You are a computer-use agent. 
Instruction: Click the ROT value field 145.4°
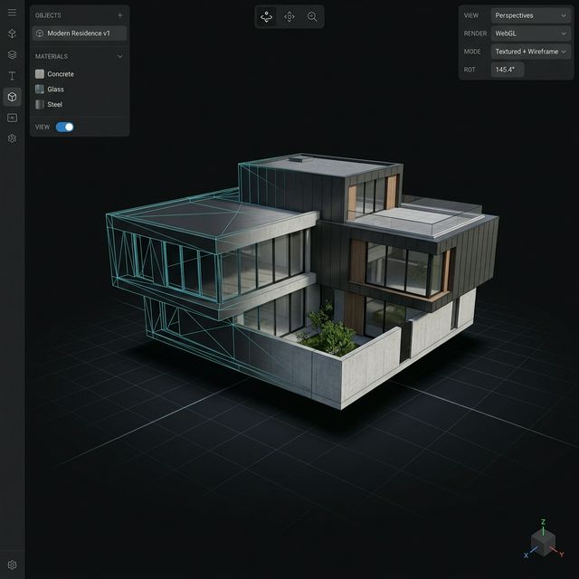(x=508, y=70)
